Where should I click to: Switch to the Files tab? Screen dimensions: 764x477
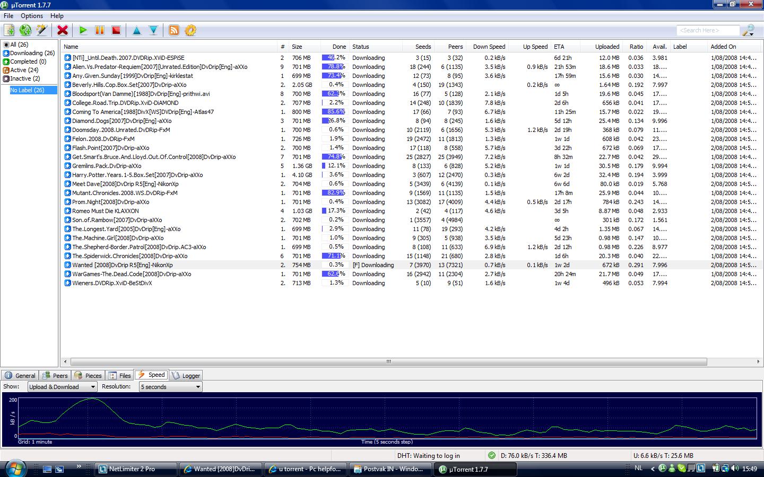click(120, 375)
